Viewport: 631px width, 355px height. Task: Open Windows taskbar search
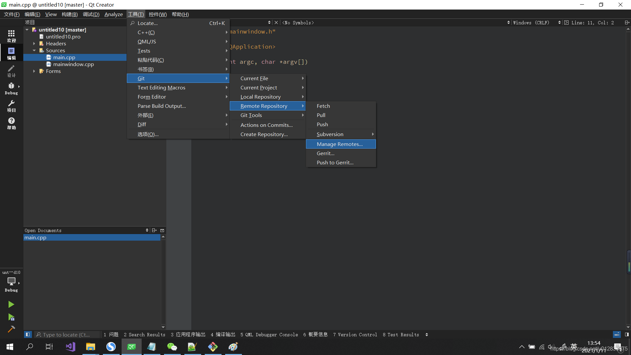coord(30,346)
